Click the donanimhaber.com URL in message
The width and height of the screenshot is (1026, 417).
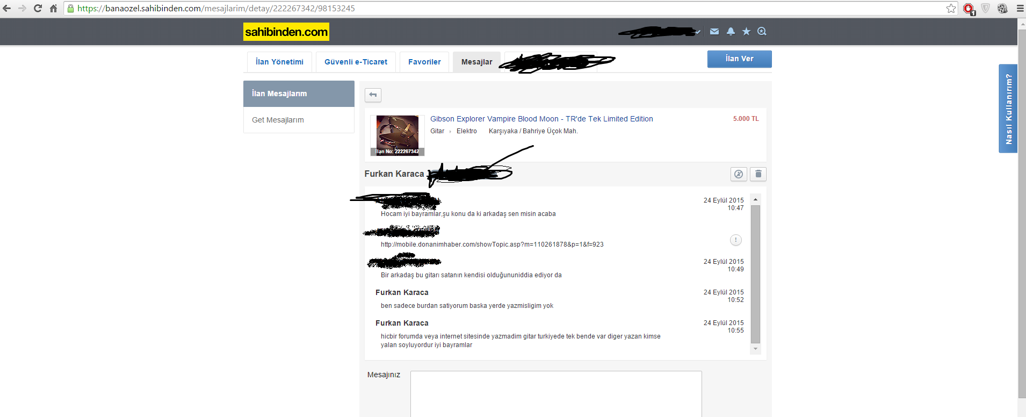(492, 245)
